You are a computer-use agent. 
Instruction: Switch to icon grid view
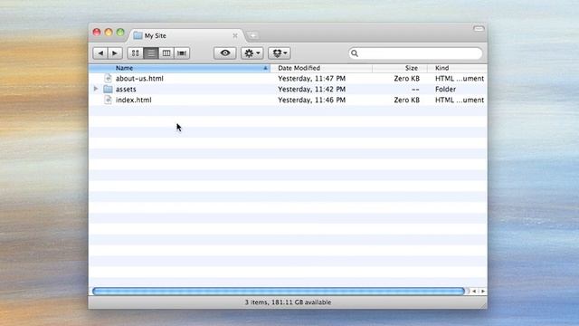135,53
